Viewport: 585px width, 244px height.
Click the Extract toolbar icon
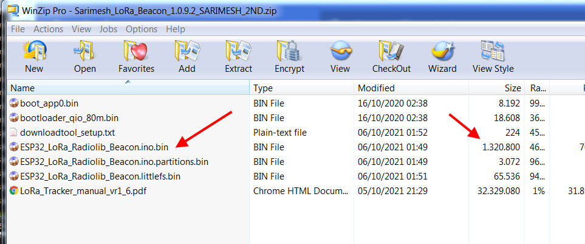pyautogui.click(x=238, y=51)
